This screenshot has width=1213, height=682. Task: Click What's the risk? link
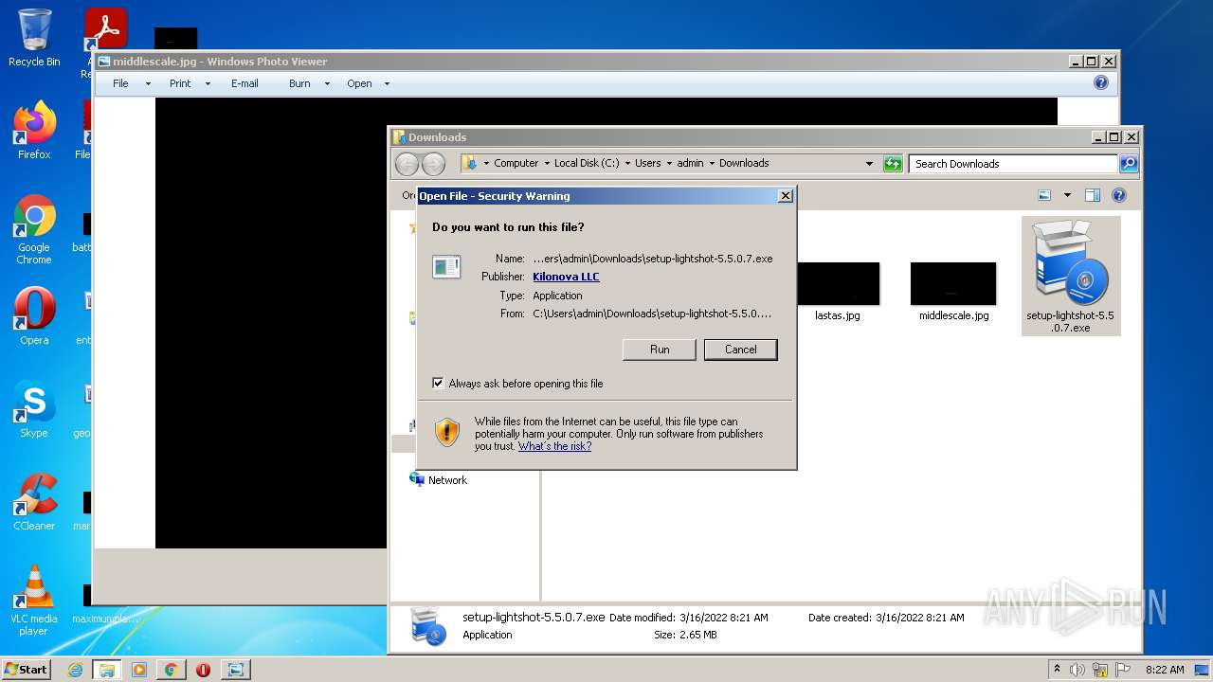pos(554,446)
